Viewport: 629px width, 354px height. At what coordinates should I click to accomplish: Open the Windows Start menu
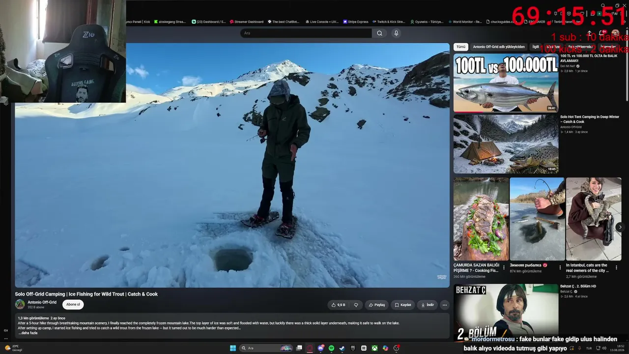[x=233, y=348]
